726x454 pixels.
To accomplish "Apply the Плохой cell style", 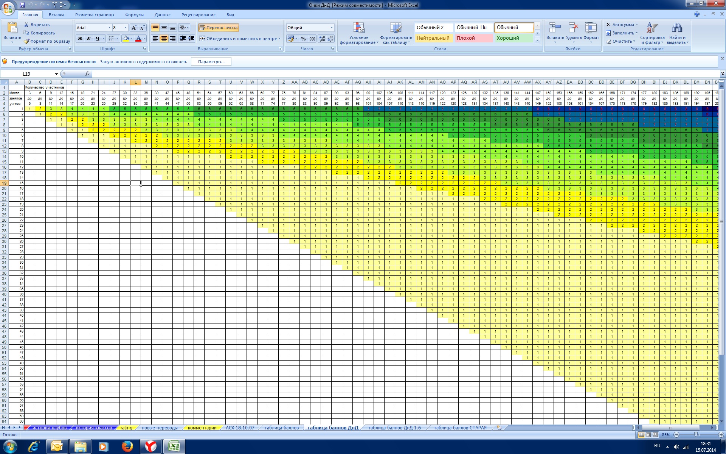I will pyautogui.click(x=474, y=38).
